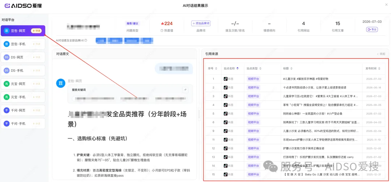The width and height of the screenshot is (391, 182).
Task: Click the first blurred search keyword chip
Action: click(x=94, y=99)
